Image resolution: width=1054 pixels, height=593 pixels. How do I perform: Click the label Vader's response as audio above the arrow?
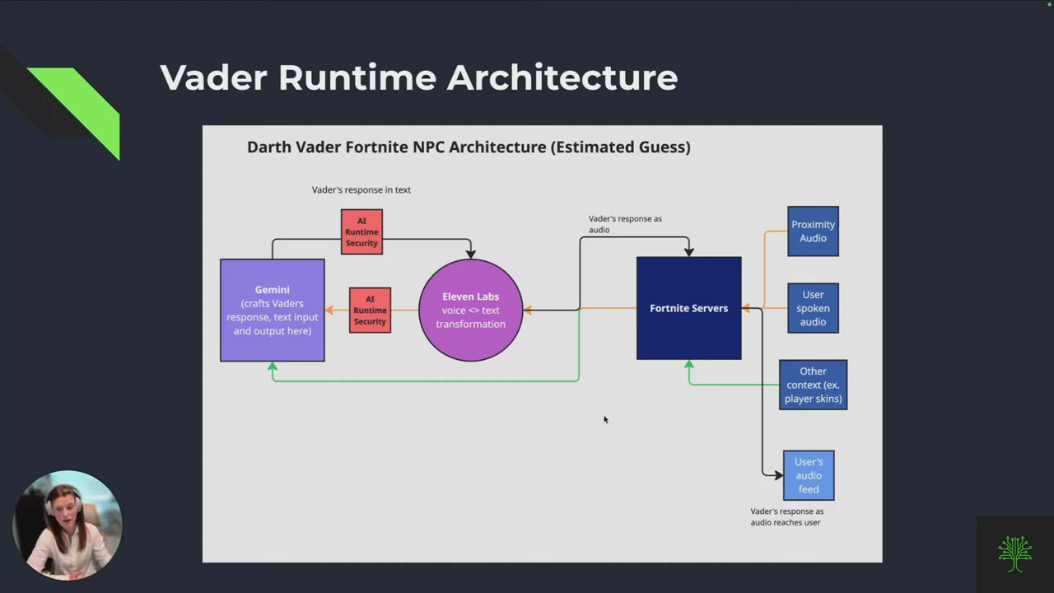(625, 224)
